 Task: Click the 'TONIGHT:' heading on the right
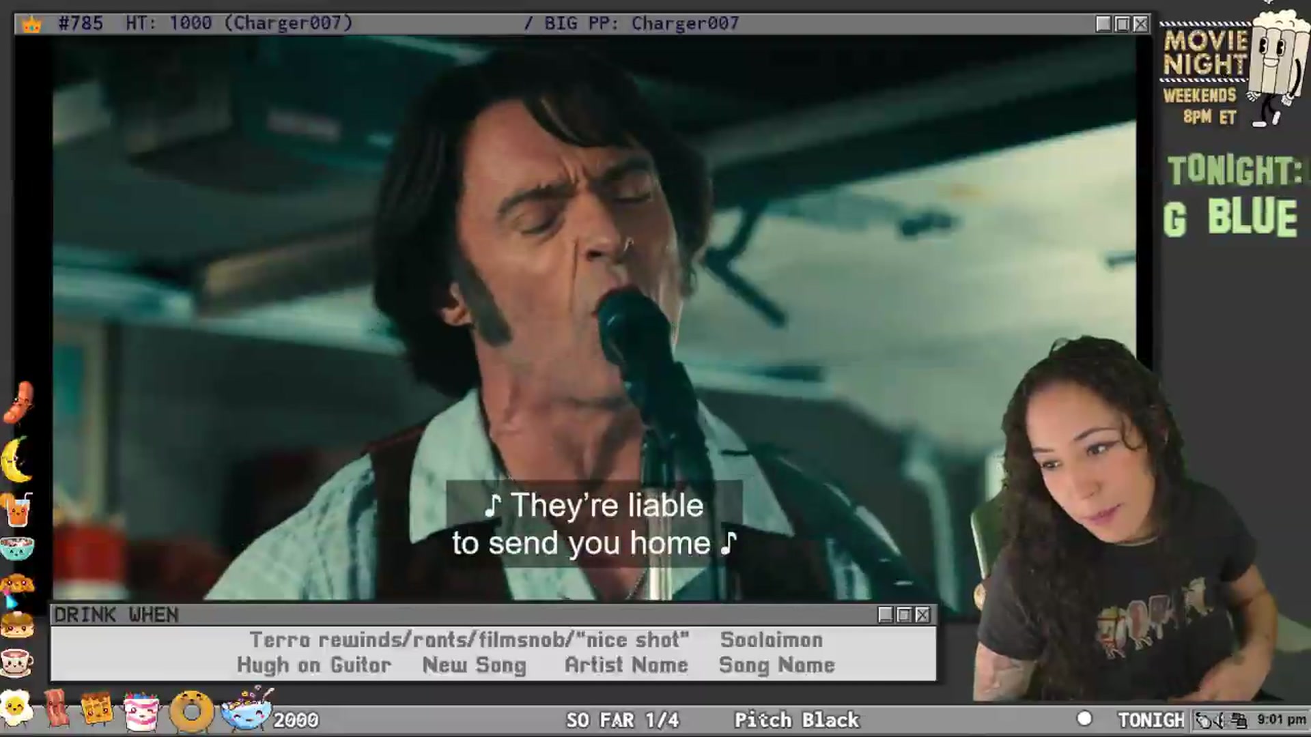point(1235,171)
